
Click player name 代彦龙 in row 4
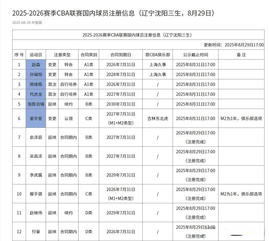[x=36, y=94]
